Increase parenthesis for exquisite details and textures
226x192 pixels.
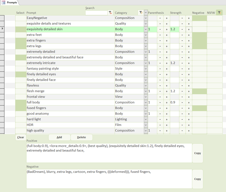point(167,24)
